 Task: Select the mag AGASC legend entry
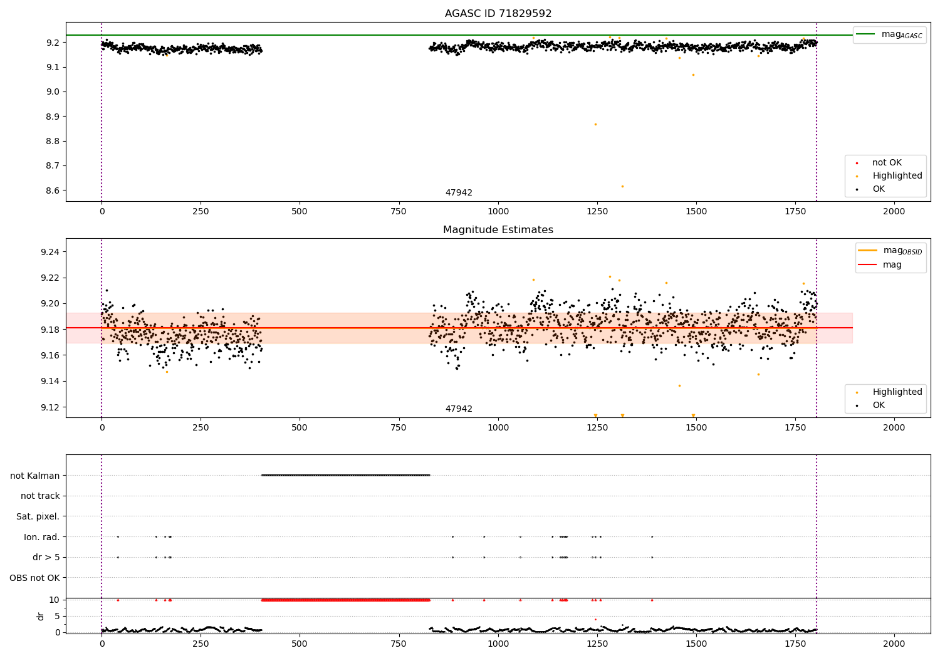(890, 34)
